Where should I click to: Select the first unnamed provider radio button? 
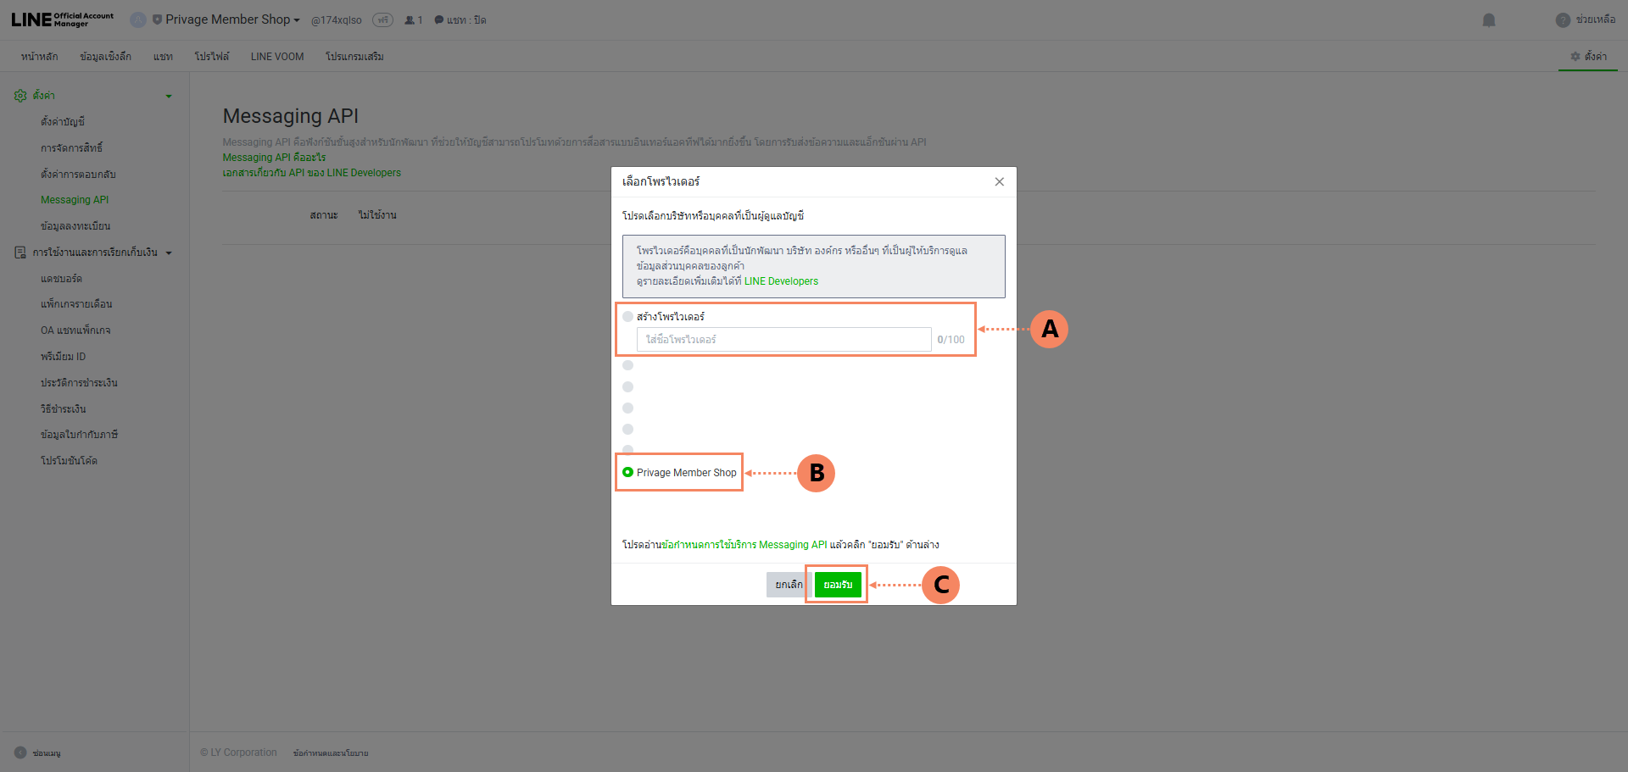(627, 366)
